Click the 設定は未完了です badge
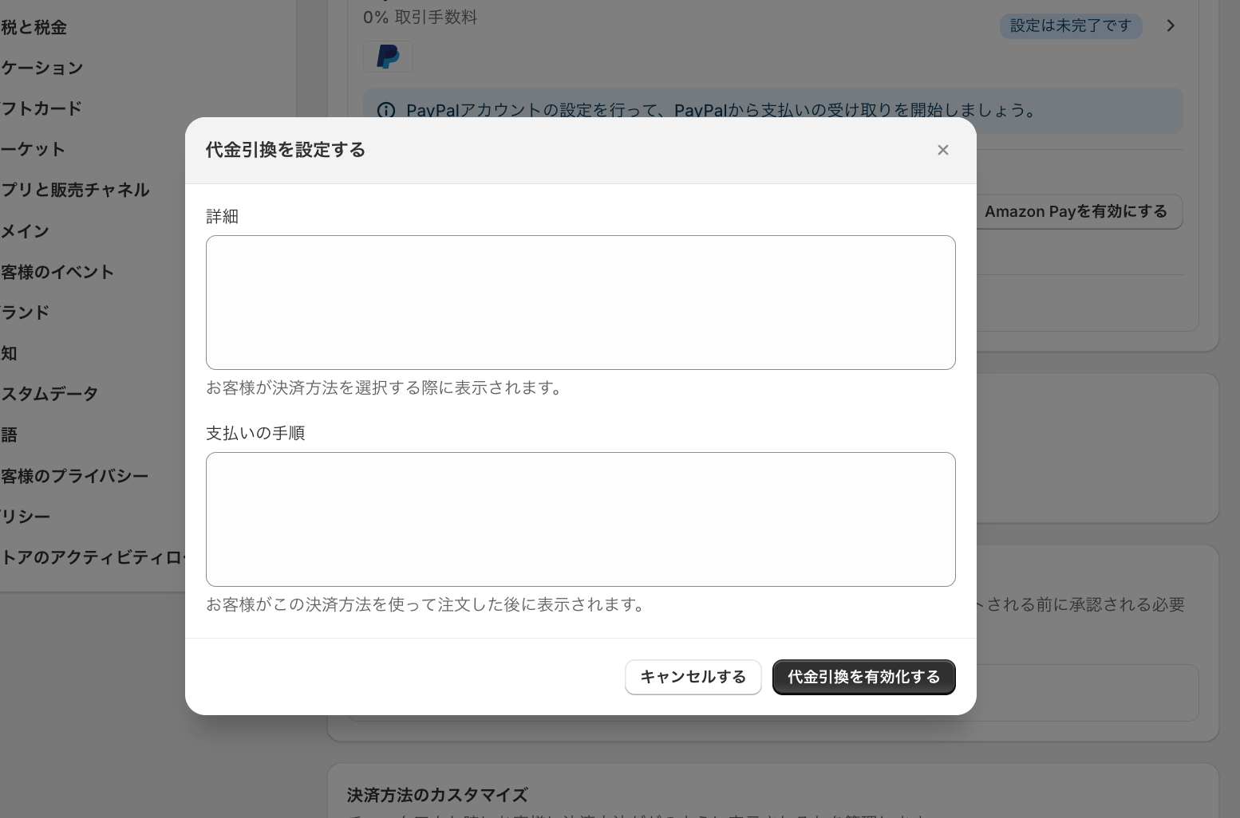The height and width of the screenshot is (818, 1240). point(1070,26)
